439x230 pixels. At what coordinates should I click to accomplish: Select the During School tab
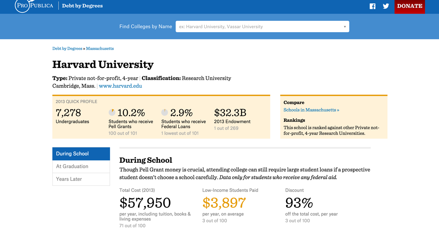81,154
